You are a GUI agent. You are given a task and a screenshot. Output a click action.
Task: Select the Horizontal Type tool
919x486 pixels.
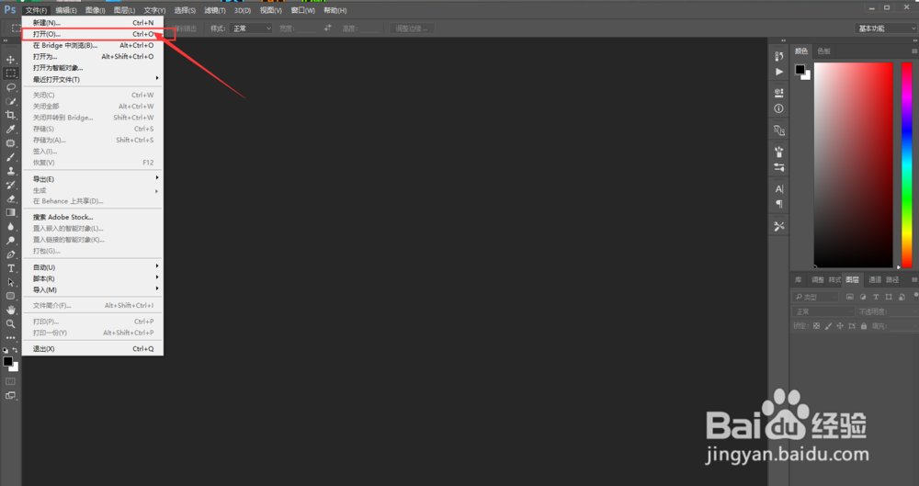[x=10, y=268]
